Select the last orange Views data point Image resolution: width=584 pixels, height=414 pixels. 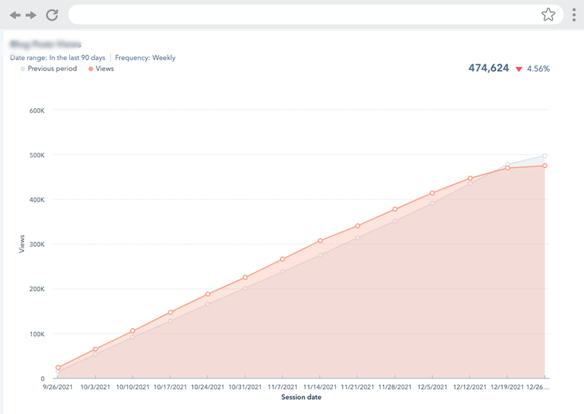(x=544, y=165)
